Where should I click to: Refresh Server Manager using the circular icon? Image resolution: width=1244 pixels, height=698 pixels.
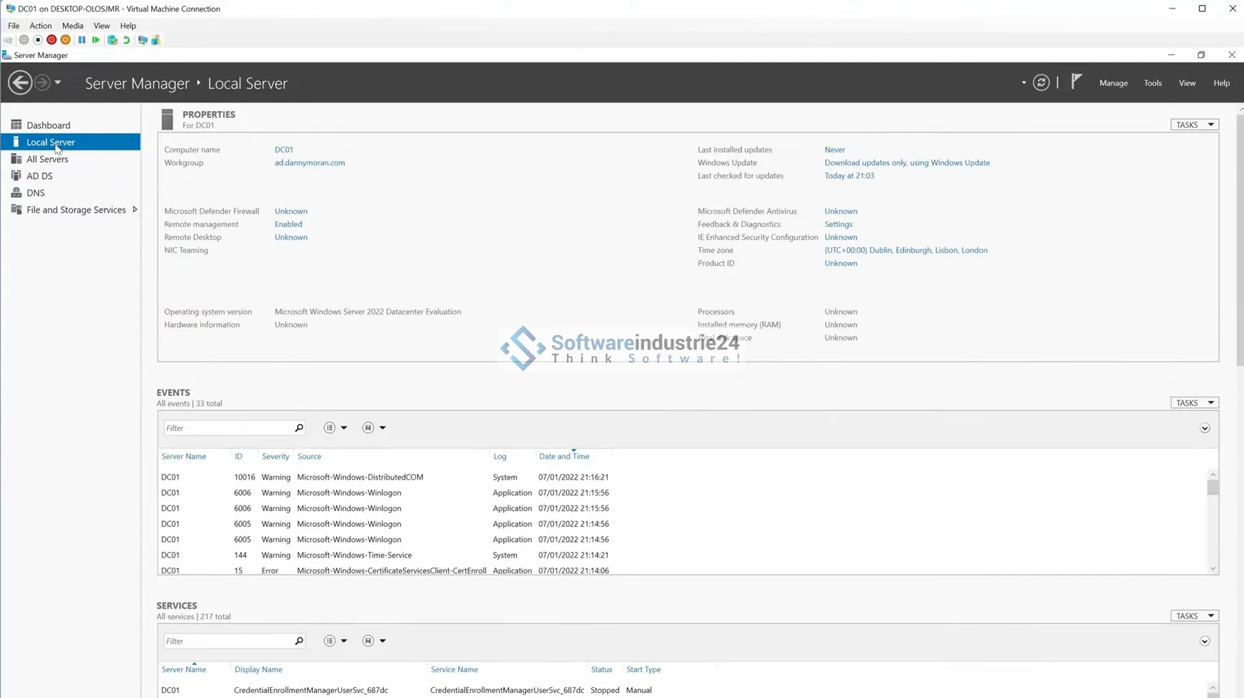(x=1041, y=83)
